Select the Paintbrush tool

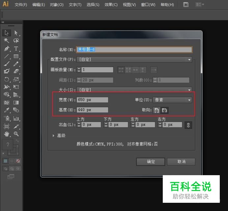point(7,64)
